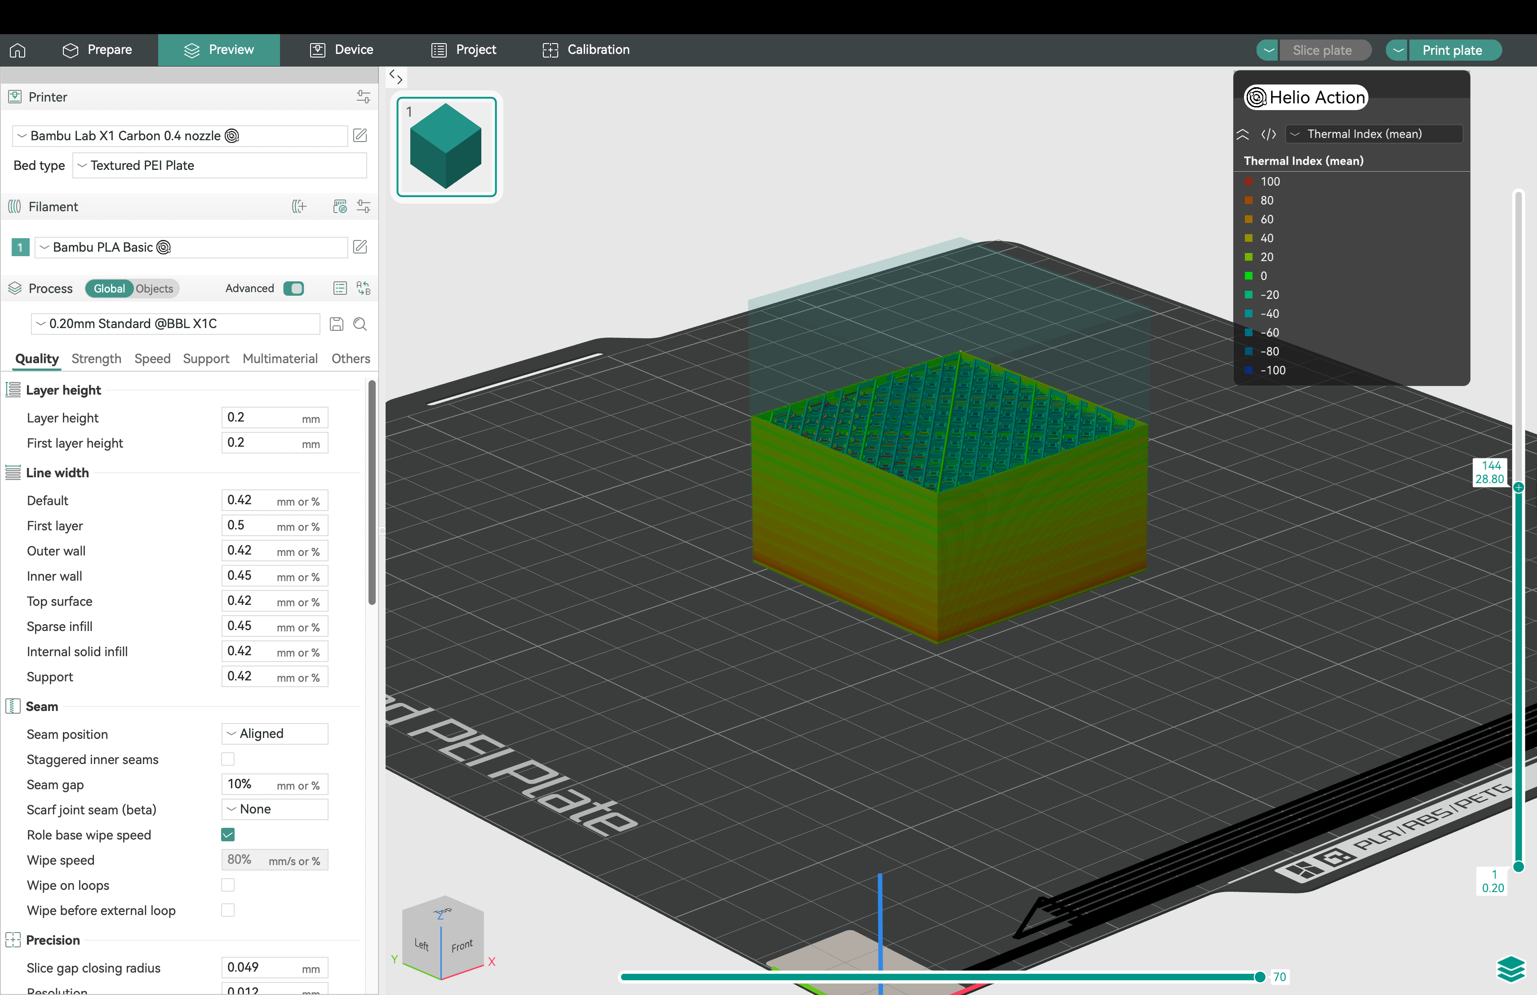Click filament number 1 color badge
The height and width of the screenshot is (995, 1537).
pyautogui.click(x=21, y=247)
